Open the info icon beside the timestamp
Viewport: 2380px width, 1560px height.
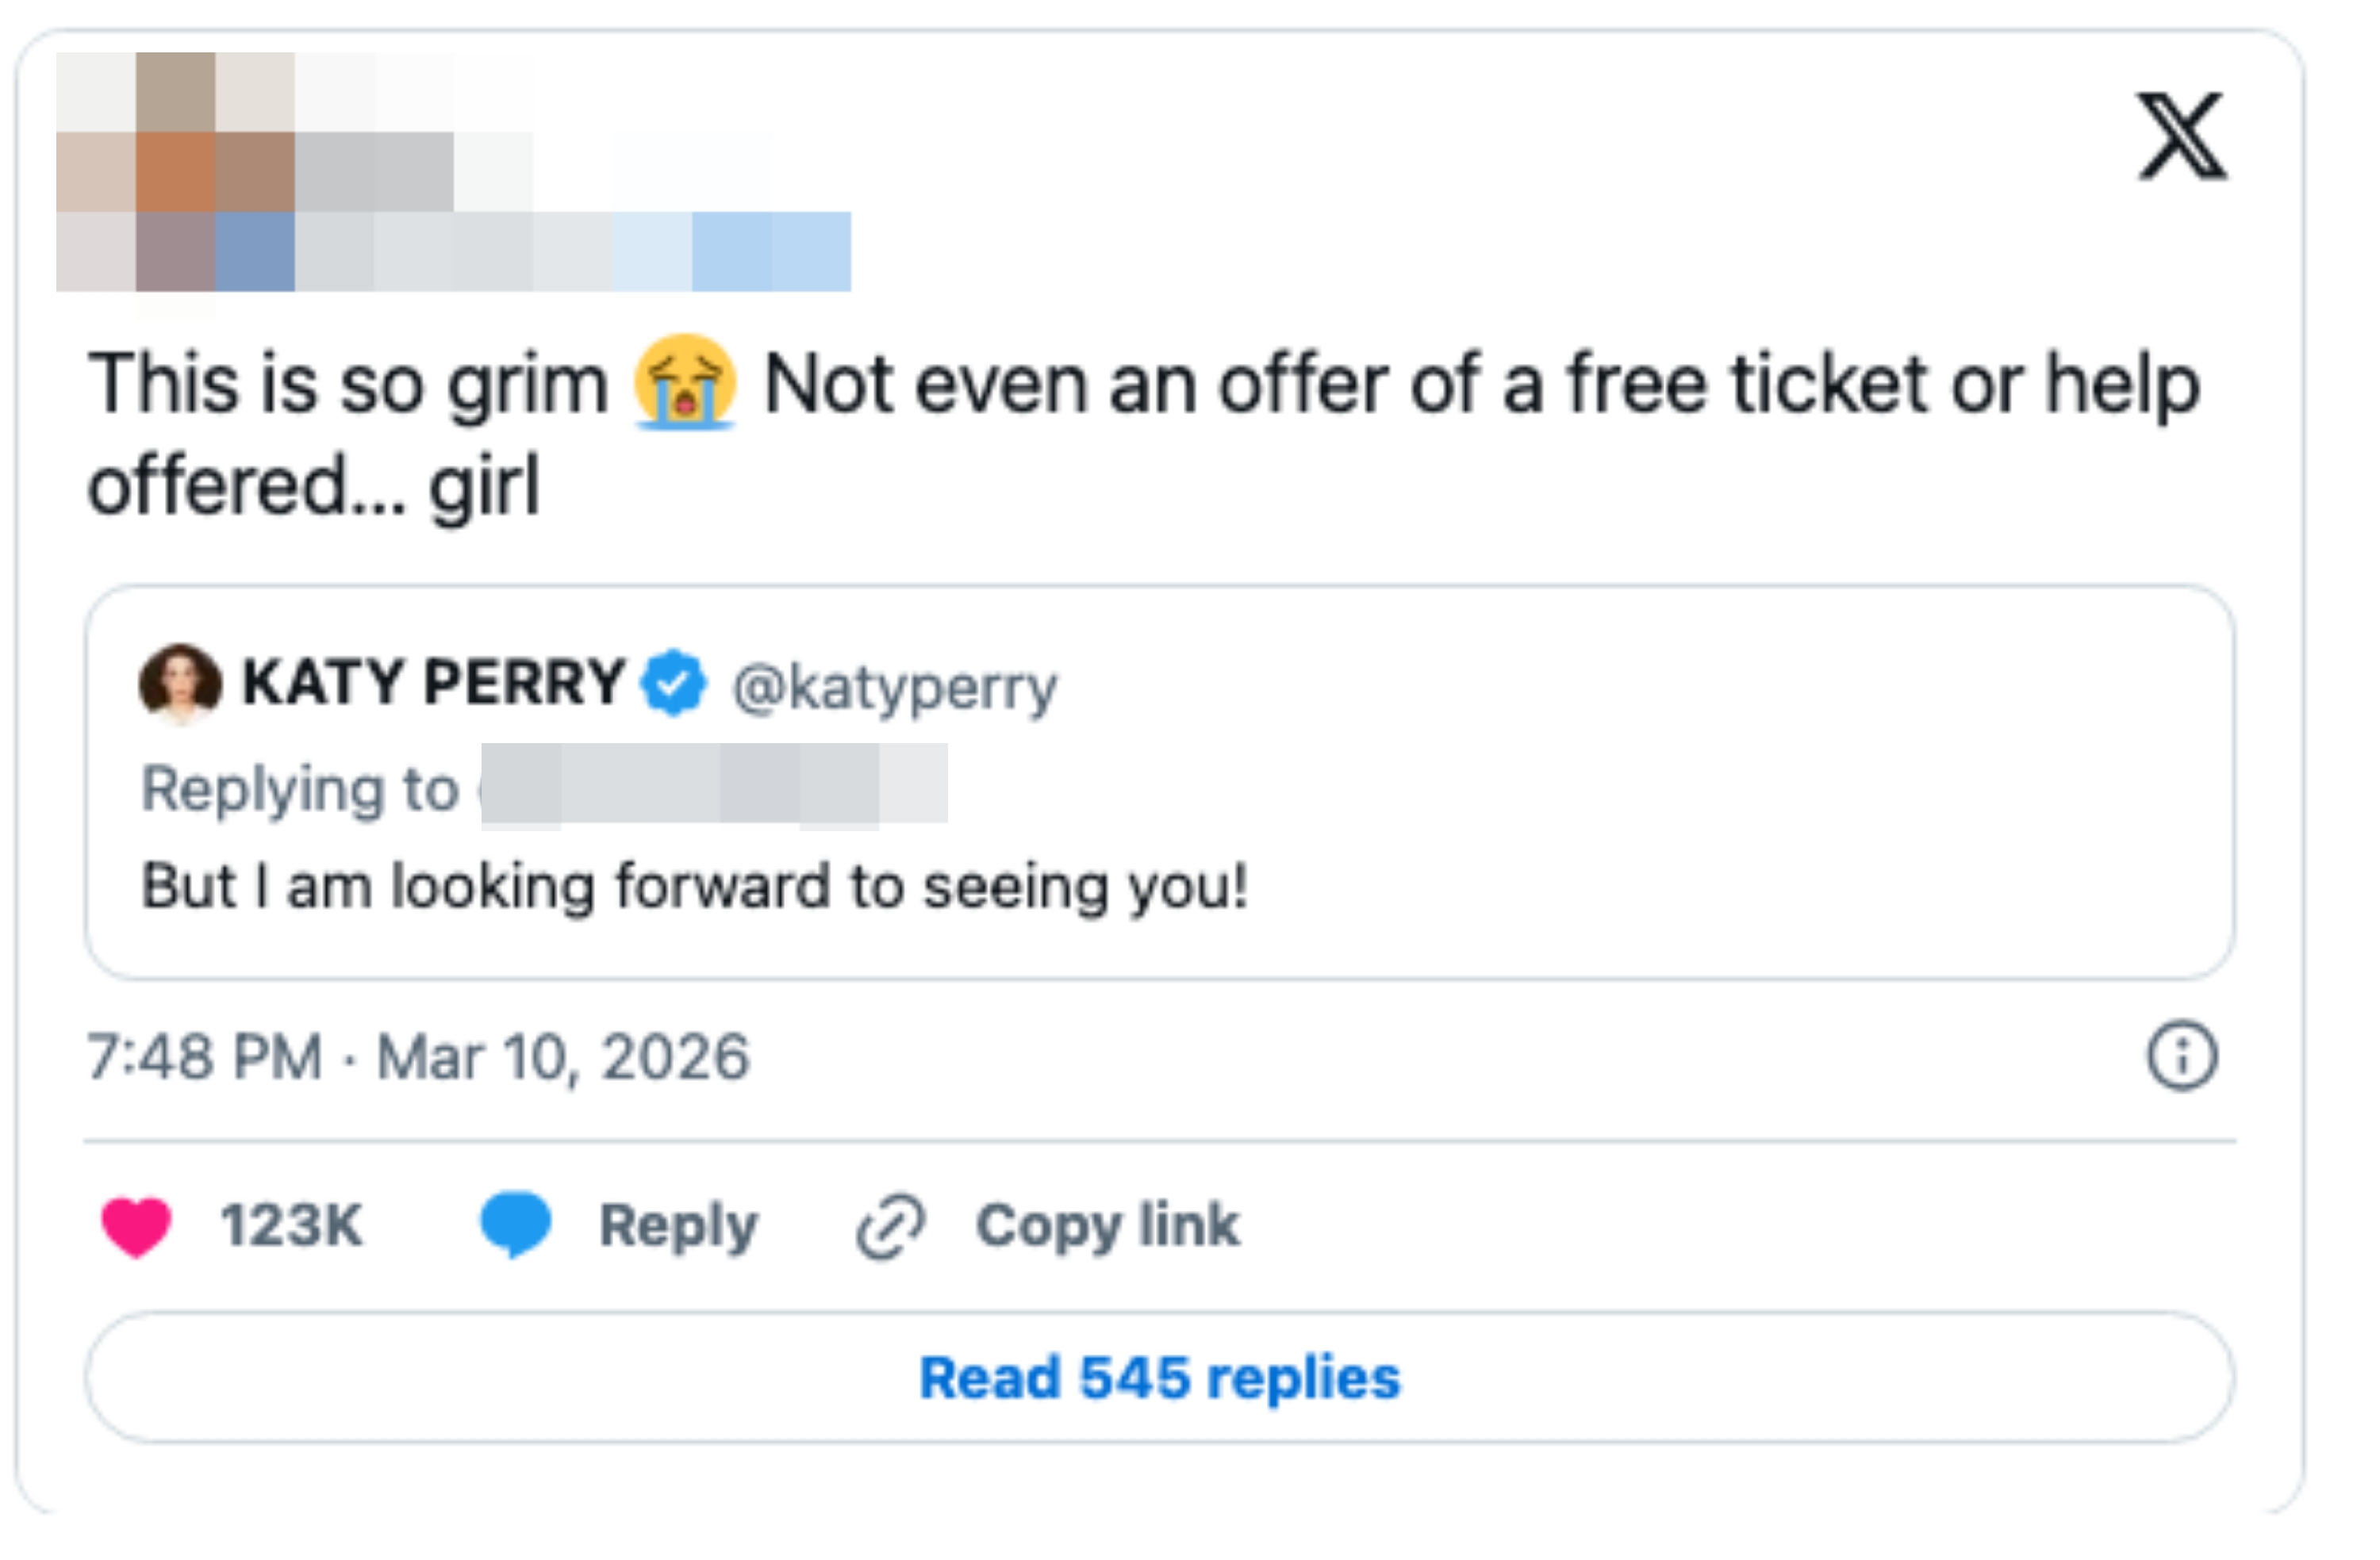tap(2181, 1055)
